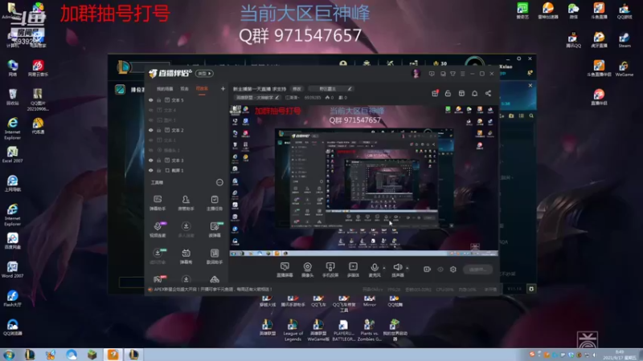The image size is (643, 361).
Task: Click the start streaming button
Action: 477,270
